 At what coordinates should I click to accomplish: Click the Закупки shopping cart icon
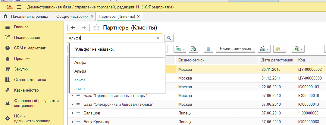8,69
